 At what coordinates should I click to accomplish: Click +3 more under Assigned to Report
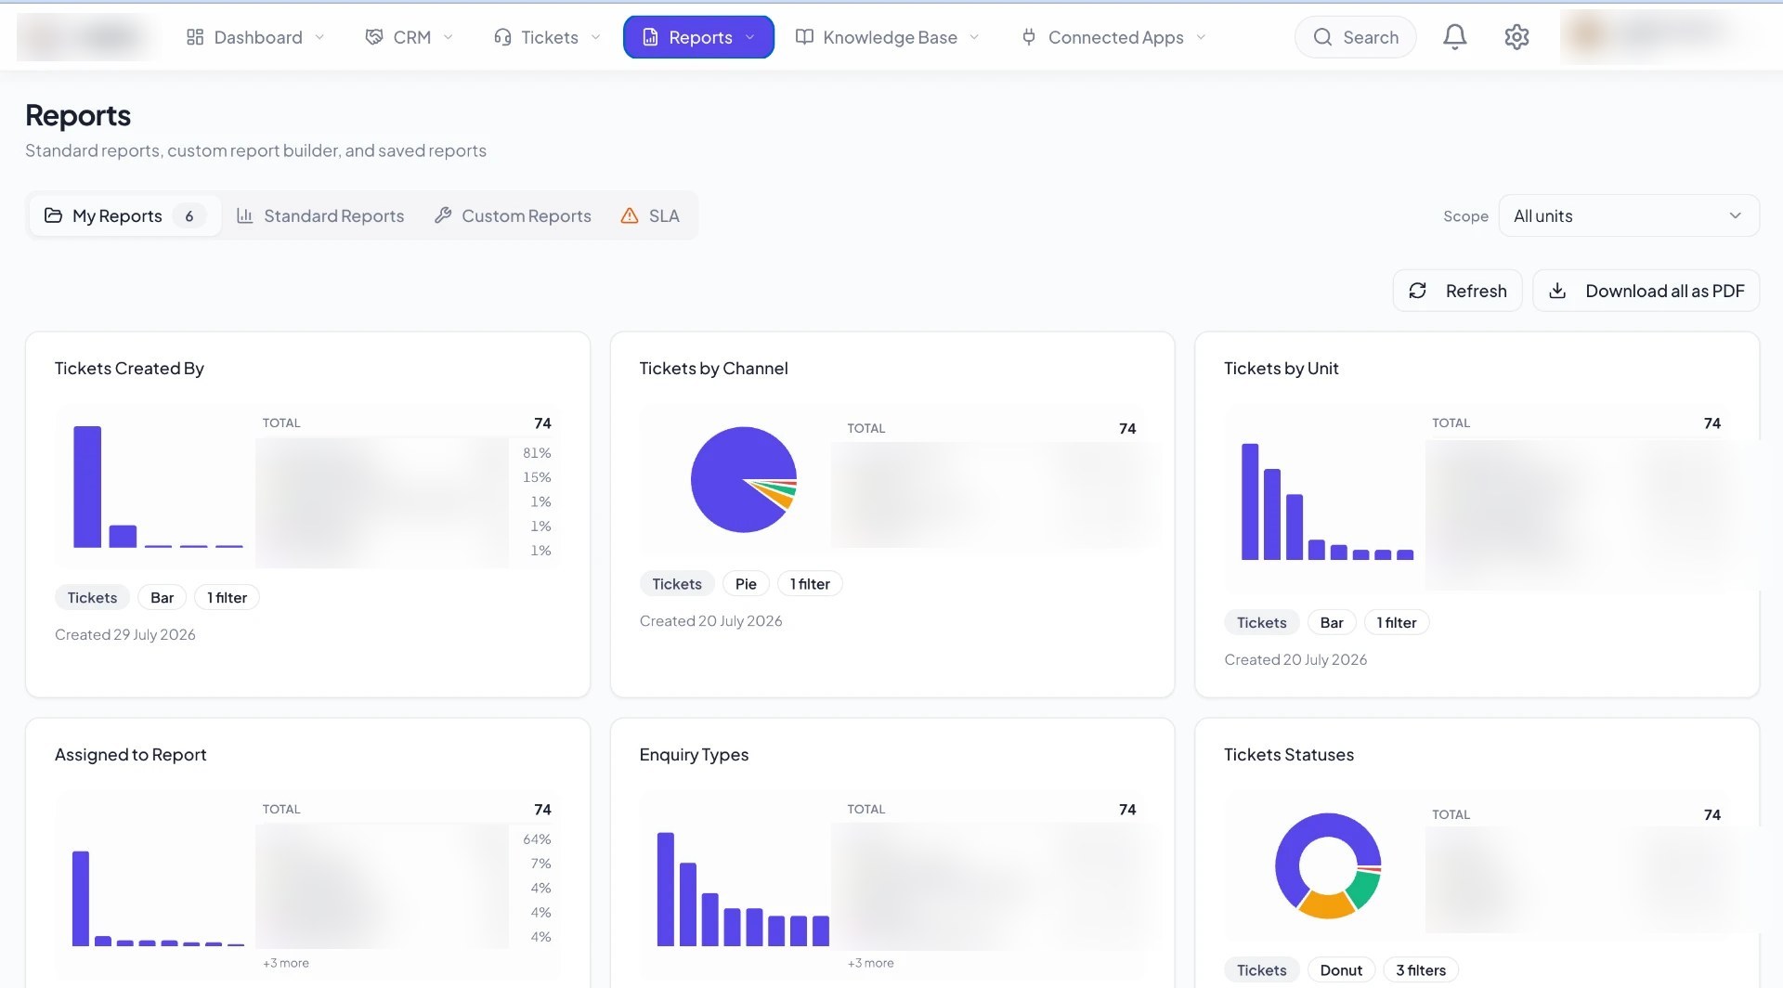(x=285, y=963)
